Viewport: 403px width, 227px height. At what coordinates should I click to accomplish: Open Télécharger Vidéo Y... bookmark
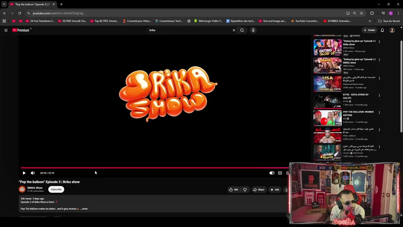point(208,21)
